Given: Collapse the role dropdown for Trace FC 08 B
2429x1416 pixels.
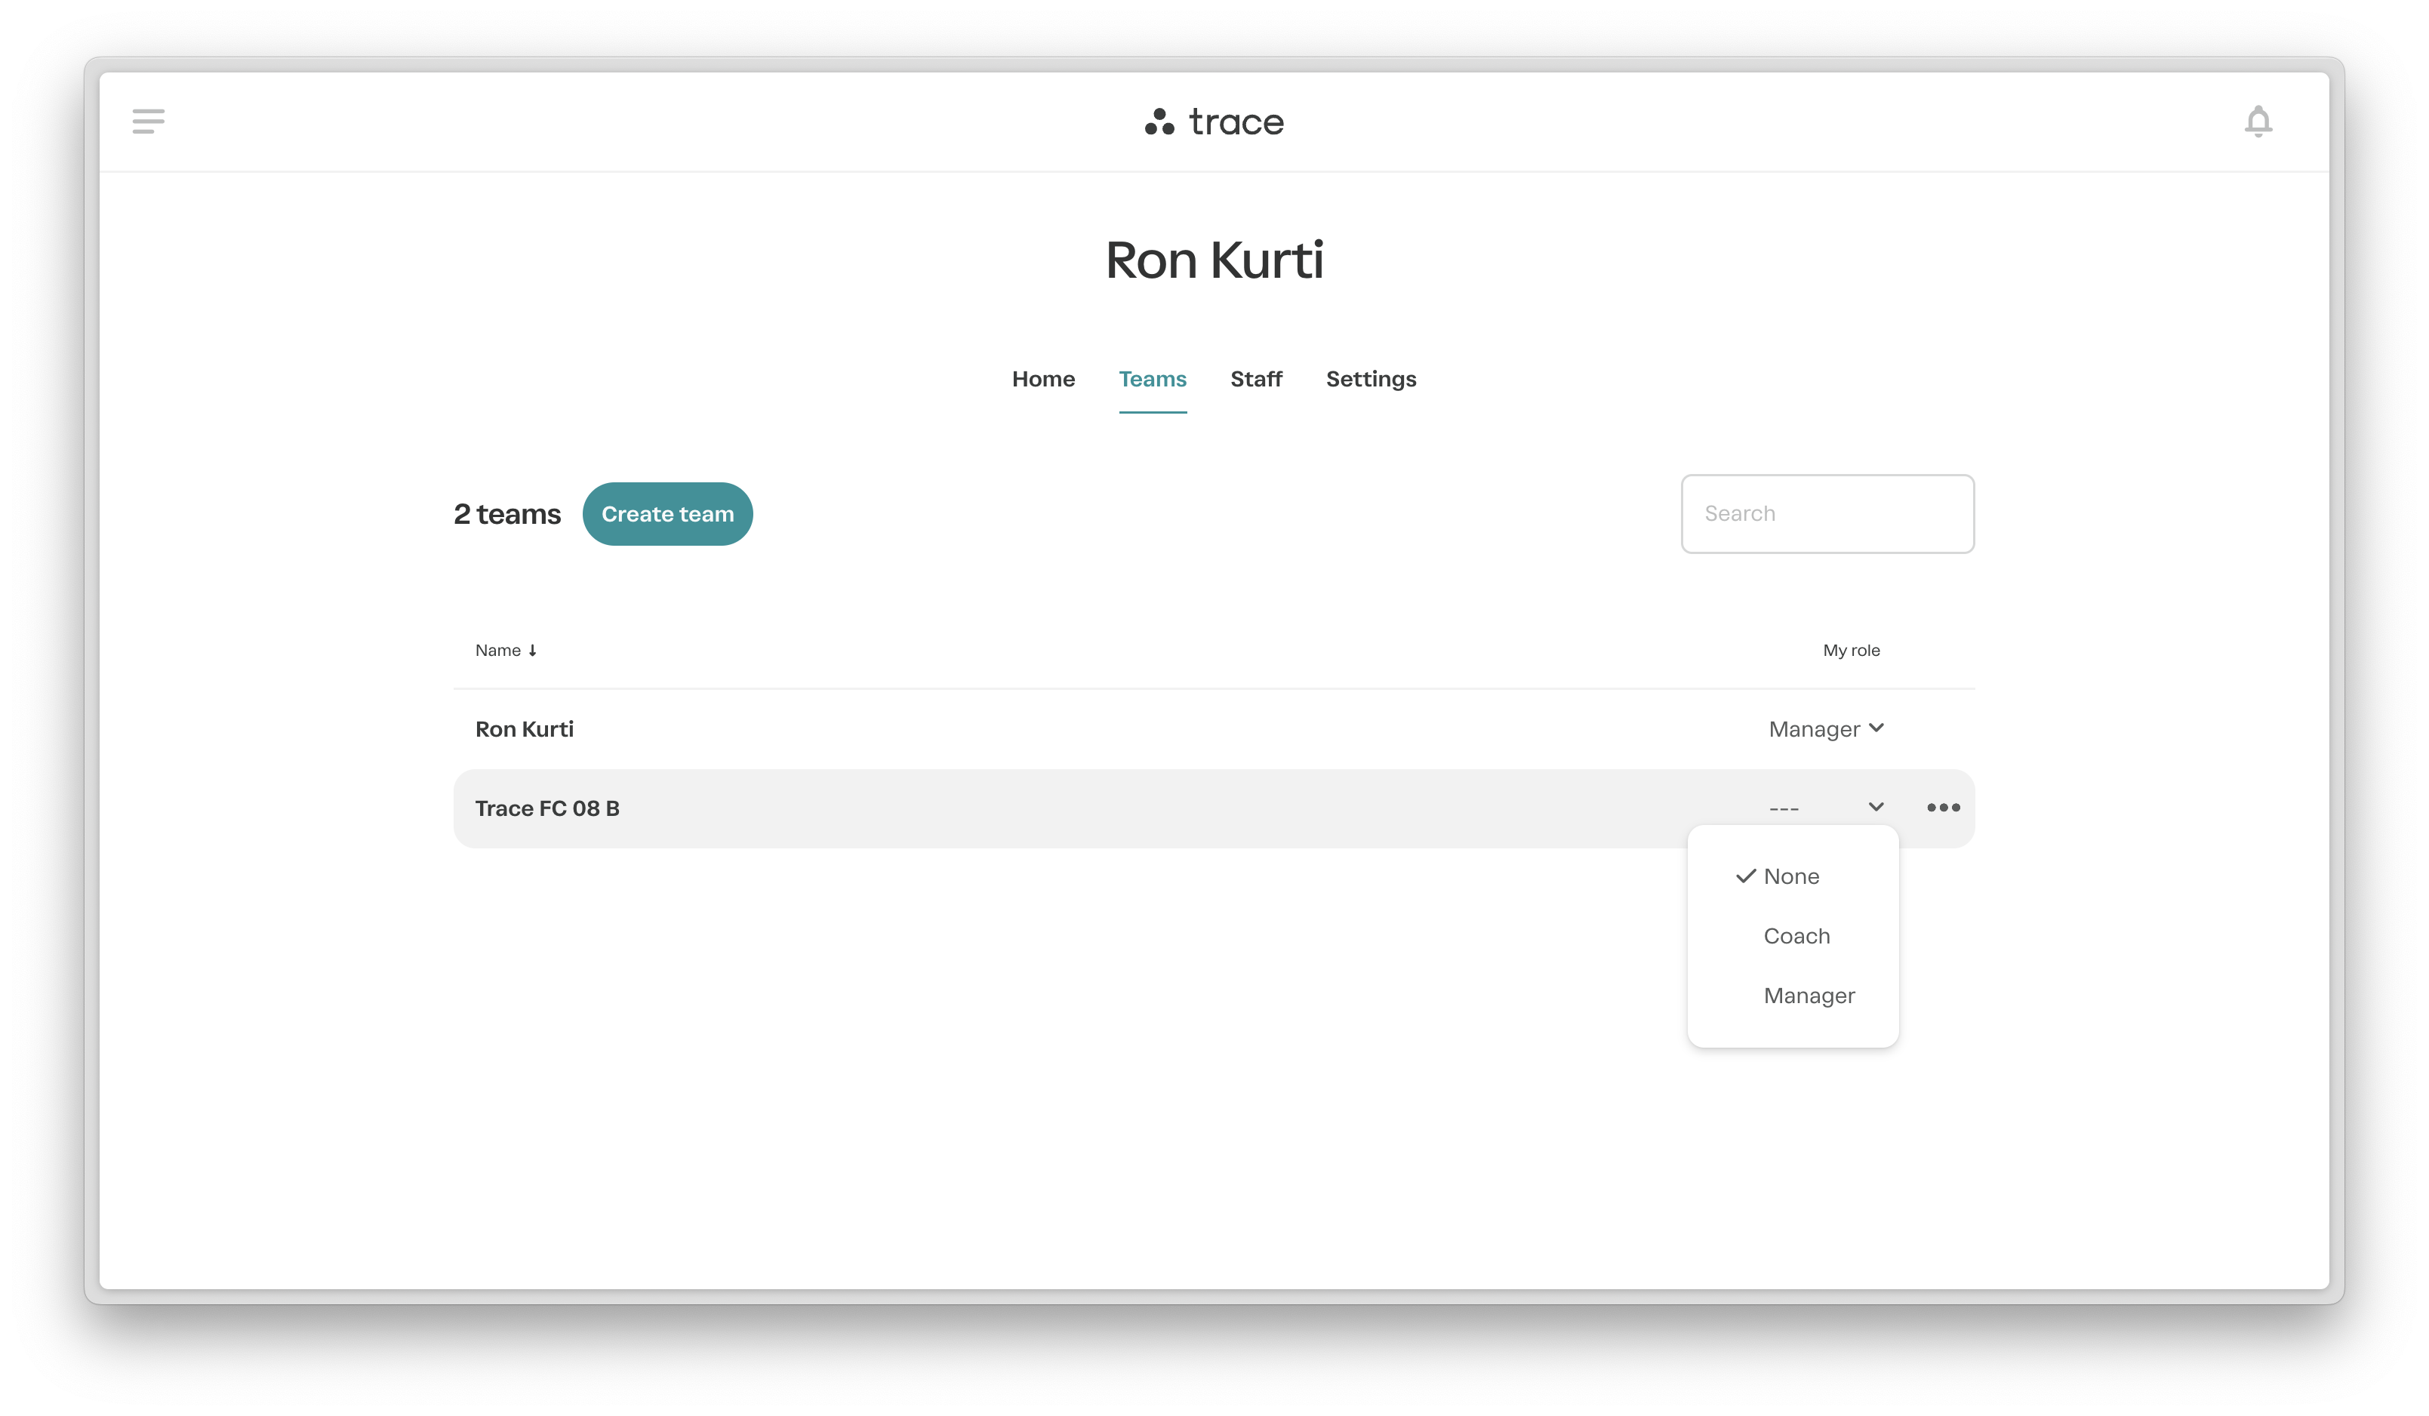Looking at the screenshot, I should click(1826, 808).
